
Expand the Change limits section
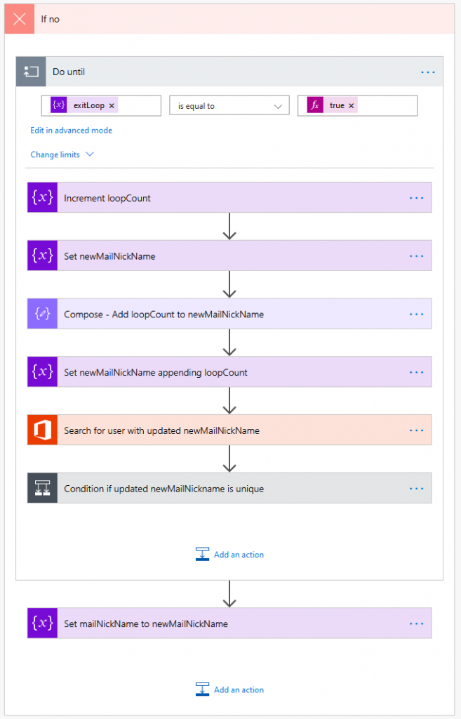click(x=62, y=154)
